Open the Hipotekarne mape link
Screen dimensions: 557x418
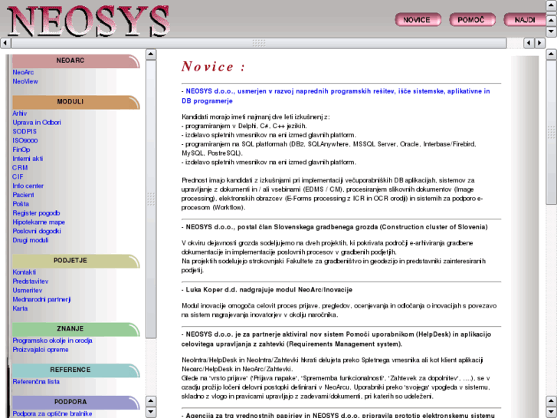(x=39, y=222)
